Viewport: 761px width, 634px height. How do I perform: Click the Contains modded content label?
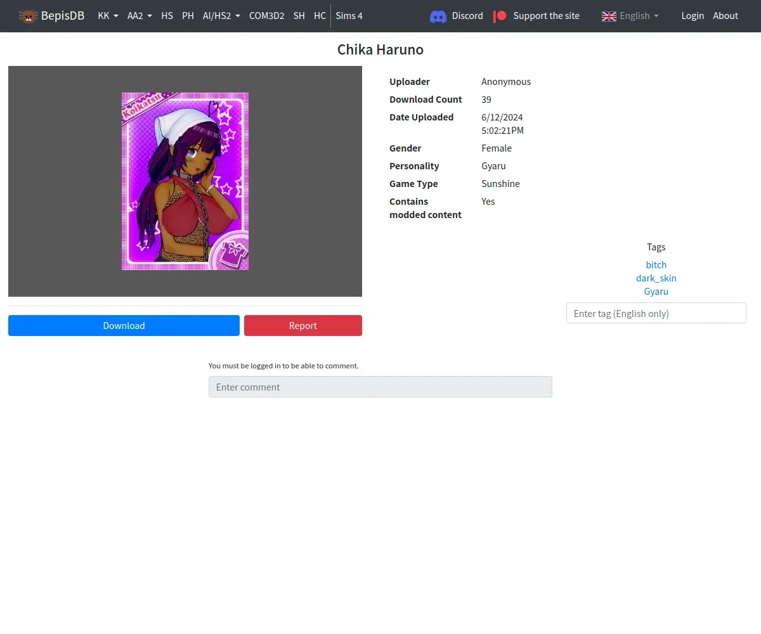426,208
